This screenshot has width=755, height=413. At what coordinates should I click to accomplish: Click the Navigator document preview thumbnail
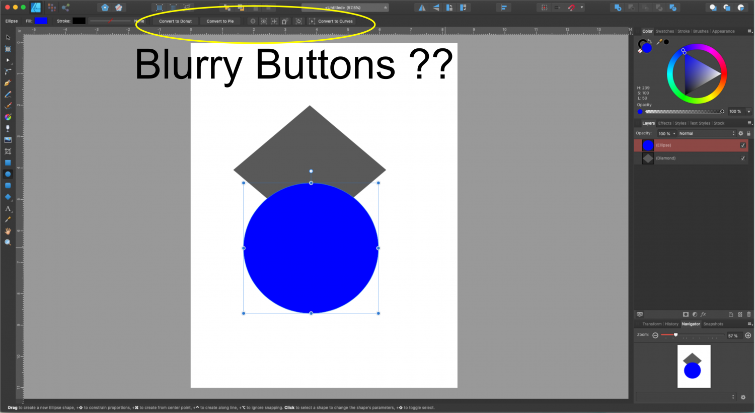coord(694,366)
